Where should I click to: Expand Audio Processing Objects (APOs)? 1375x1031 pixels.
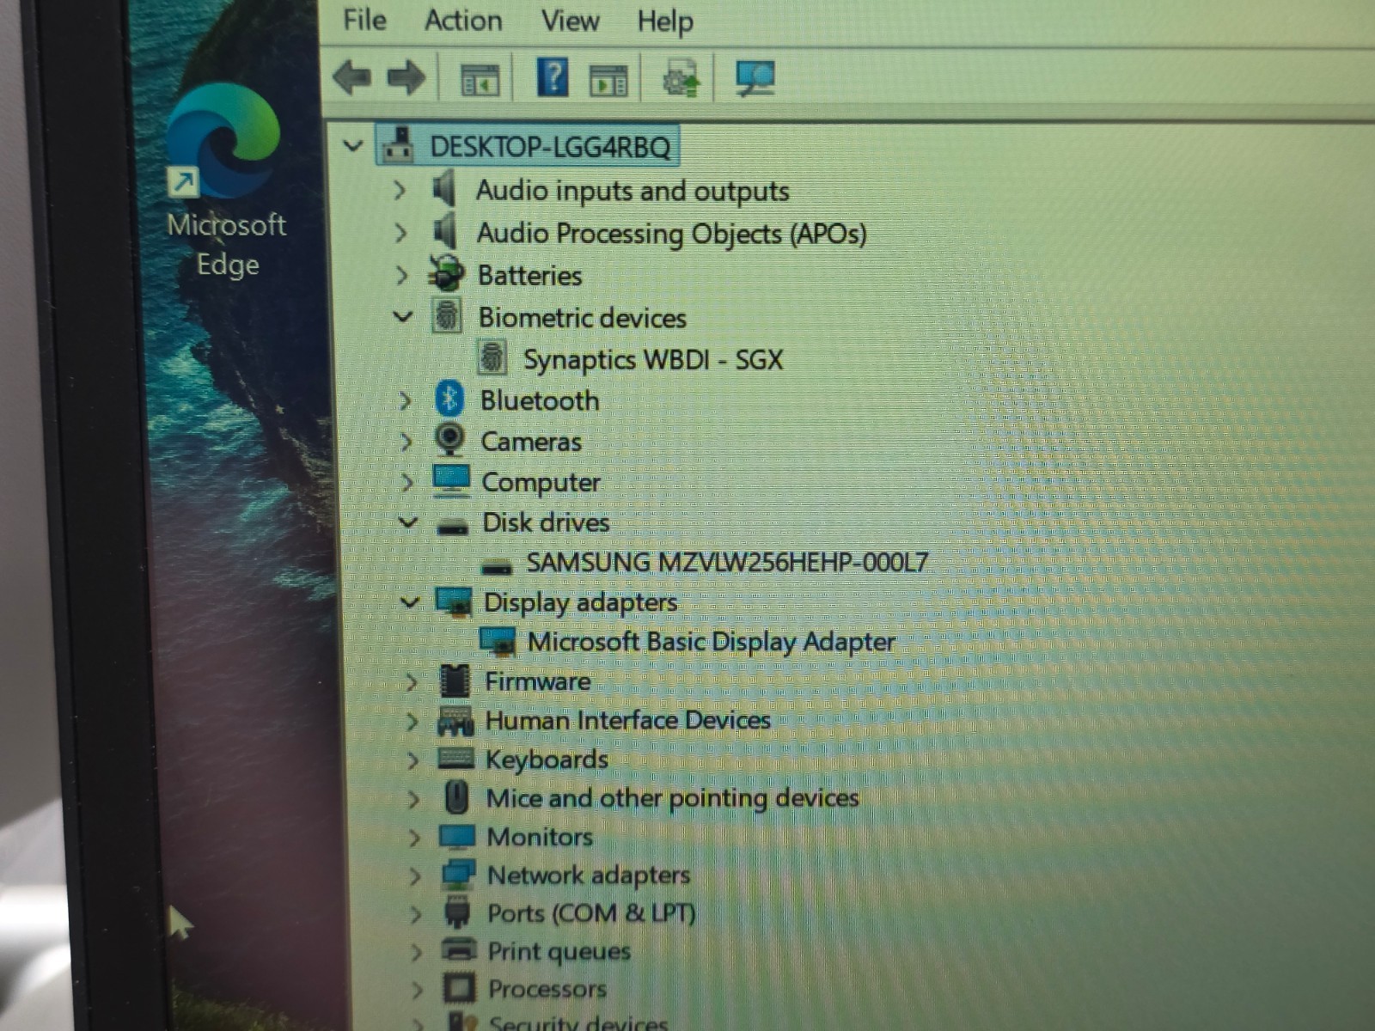tap(400, 232)
